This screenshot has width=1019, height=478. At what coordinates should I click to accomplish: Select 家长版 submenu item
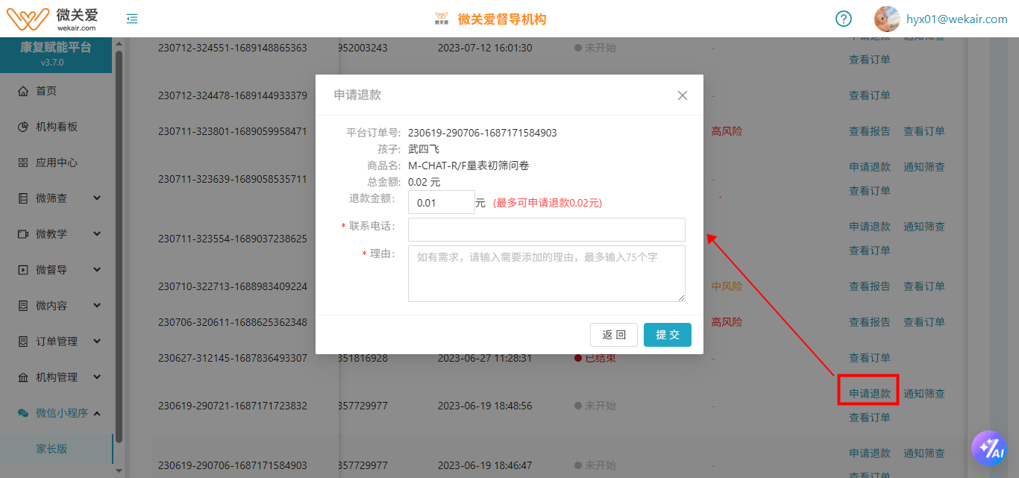coord(52,449)
